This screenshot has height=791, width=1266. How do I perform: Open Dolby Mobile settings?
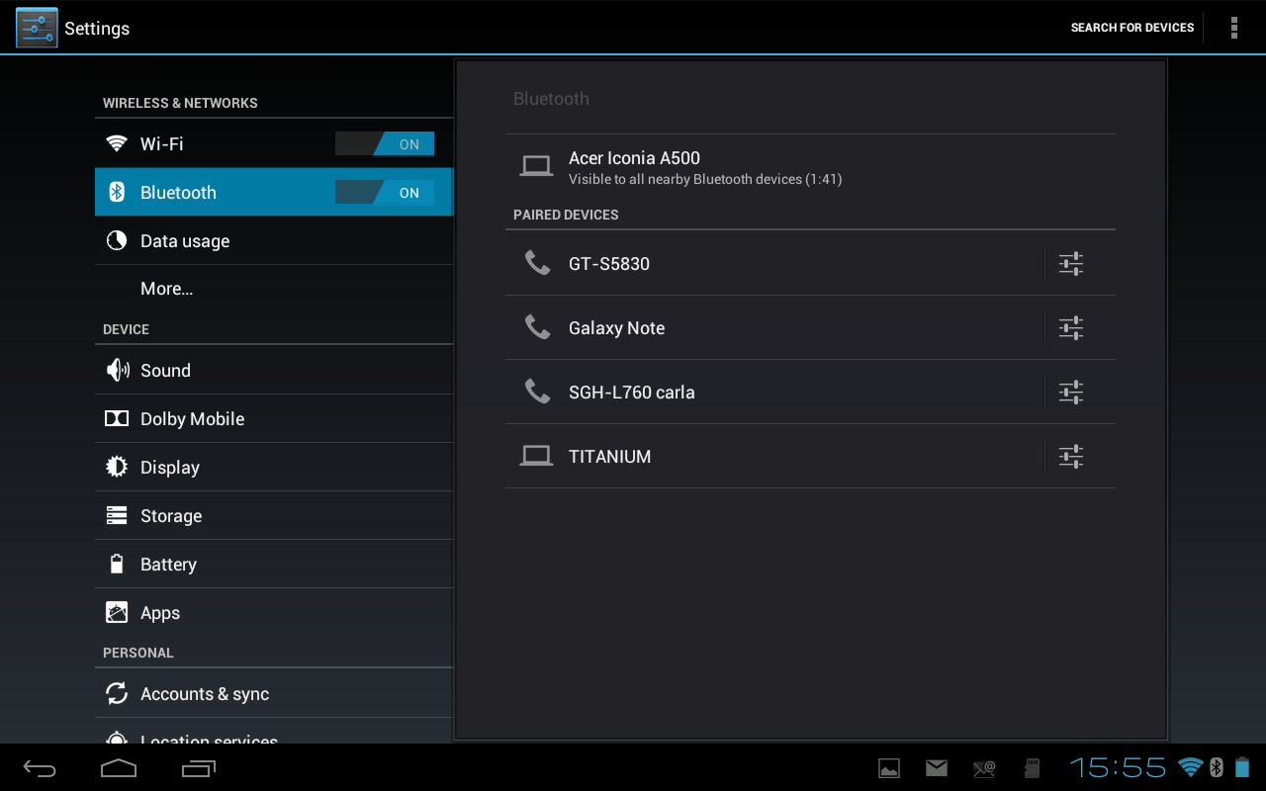(274, 418)
